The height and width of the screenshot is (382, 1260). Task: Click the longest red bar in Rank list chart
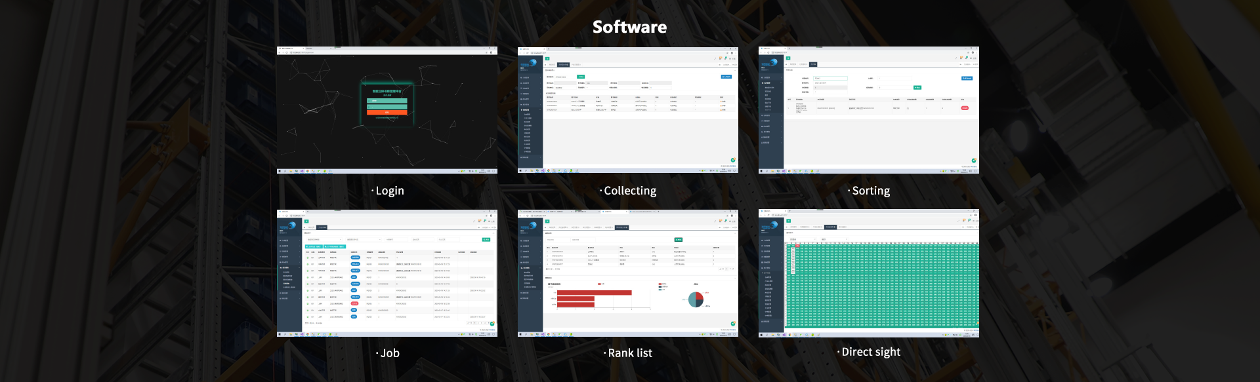[595, 293]
